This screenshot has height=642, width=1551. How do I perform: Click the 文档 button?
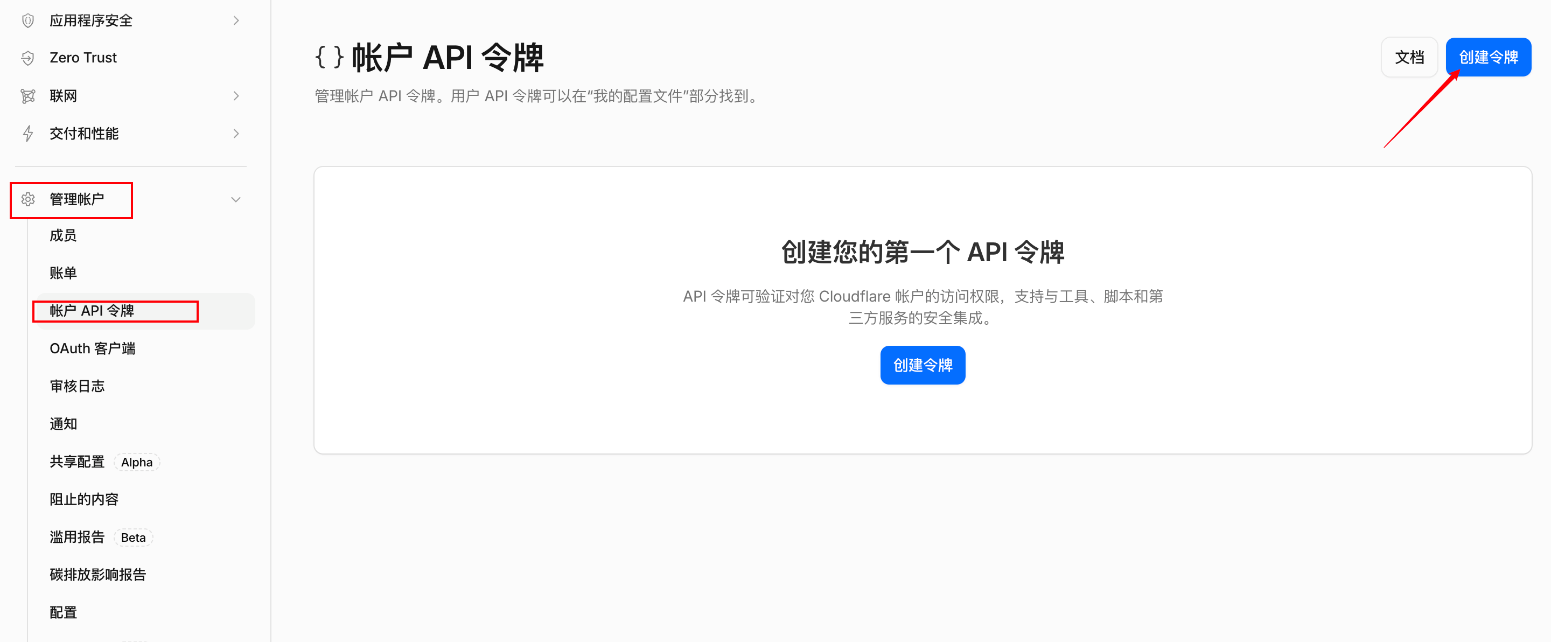(1409, 57)
